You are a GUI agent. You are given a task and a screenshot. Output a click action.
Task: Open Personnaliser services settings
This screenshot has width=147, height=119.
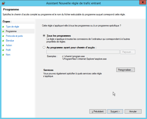pyautogui.click(x=126, y=70)
